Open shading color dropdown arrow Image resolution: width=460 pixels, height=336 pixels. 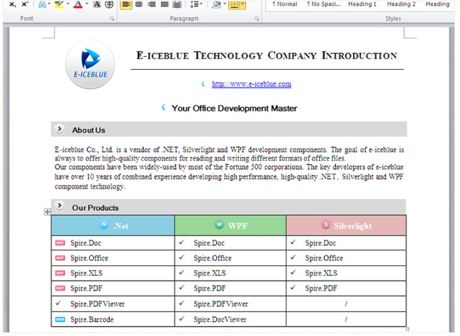click(x=225, y=4)
